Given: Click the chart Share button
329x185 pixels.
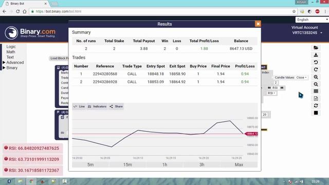Looking at the screenshot, I should tap(116, 106).
